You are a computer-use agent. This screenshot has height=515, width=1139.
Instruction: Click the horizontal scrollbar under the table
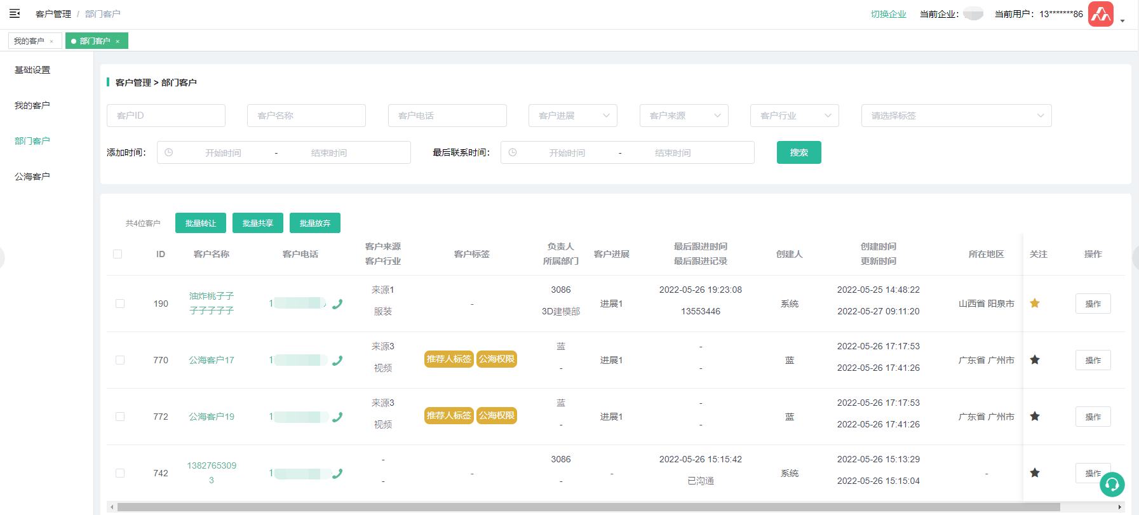pyautogui.click(x=588, y=507)
